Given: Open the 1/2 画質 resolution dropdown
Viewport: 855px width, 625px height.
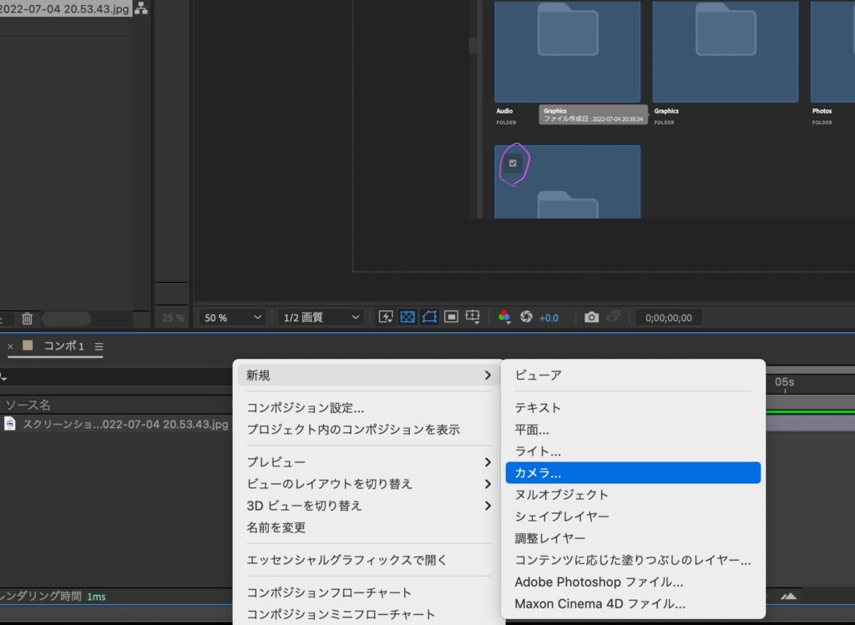Looking at the screenshot, I should pyautogui.click(x=321, y=317).
